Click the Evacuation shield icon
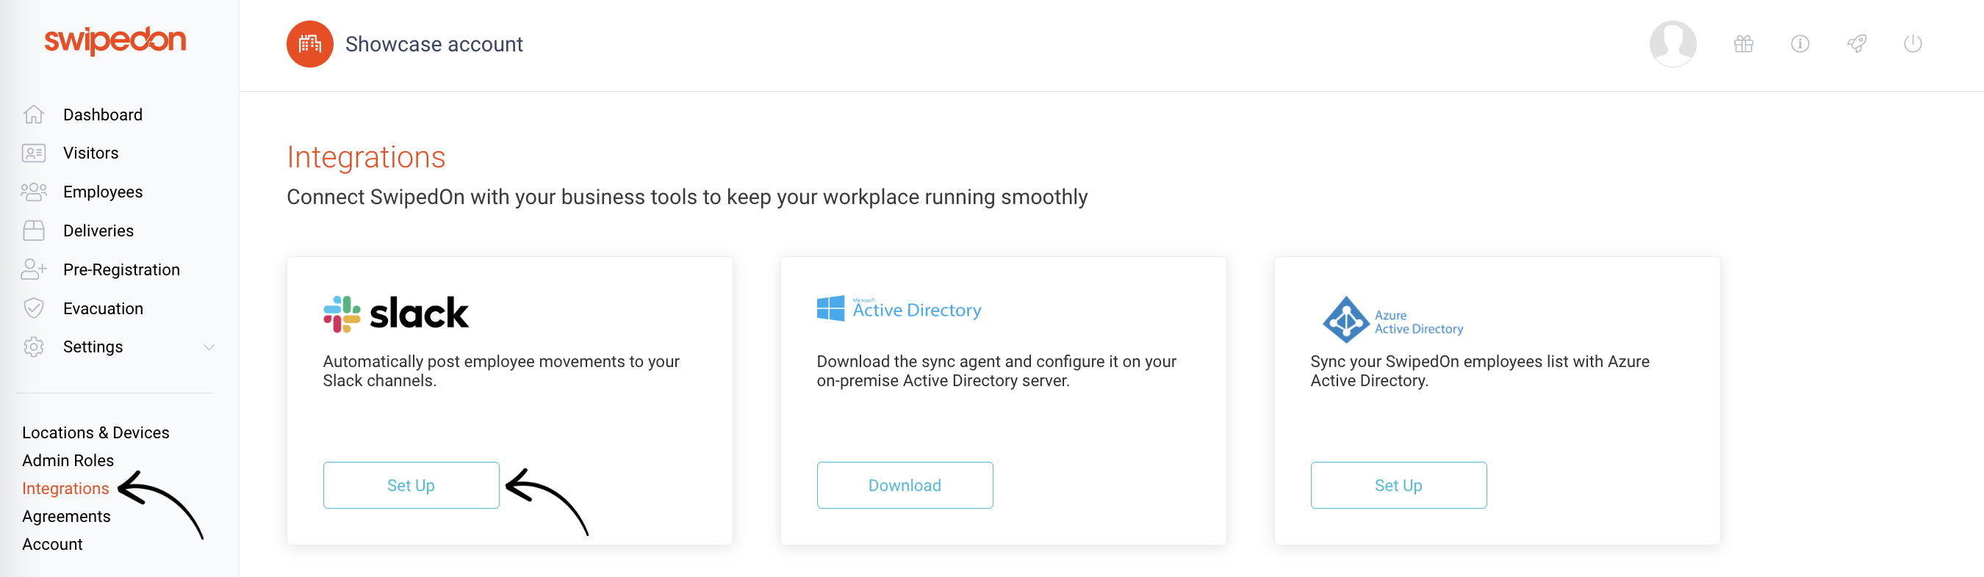The image size is (1984, 577). click(x=34, y=308)
